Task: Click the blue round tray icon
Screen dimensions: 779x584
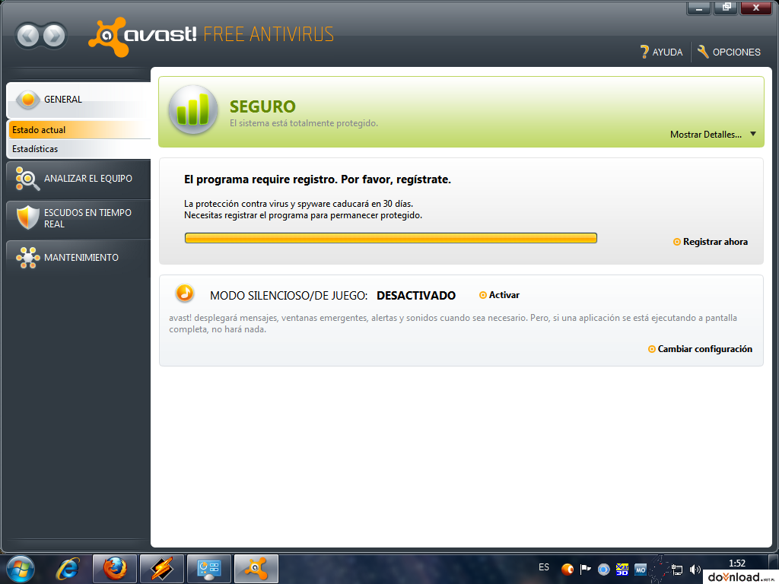Action: pyautogui.click(x=603, y=569)
